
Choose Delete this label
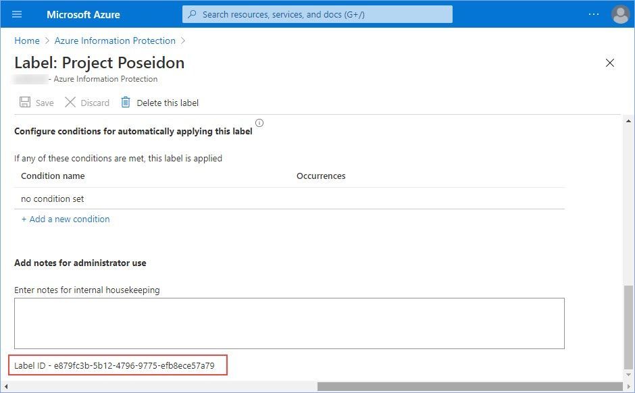[168, 103]
